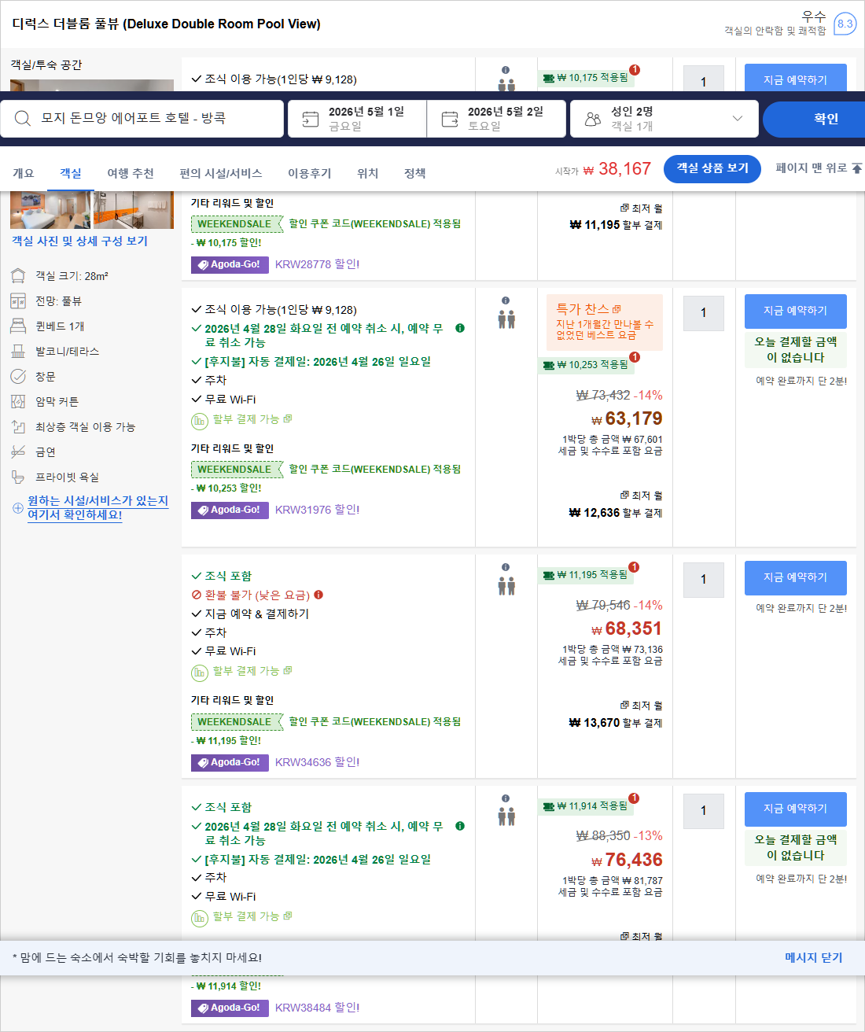Click Agoda-Go! badge with KRW31976 discount
865x1032 pixels.
[230, 510]
